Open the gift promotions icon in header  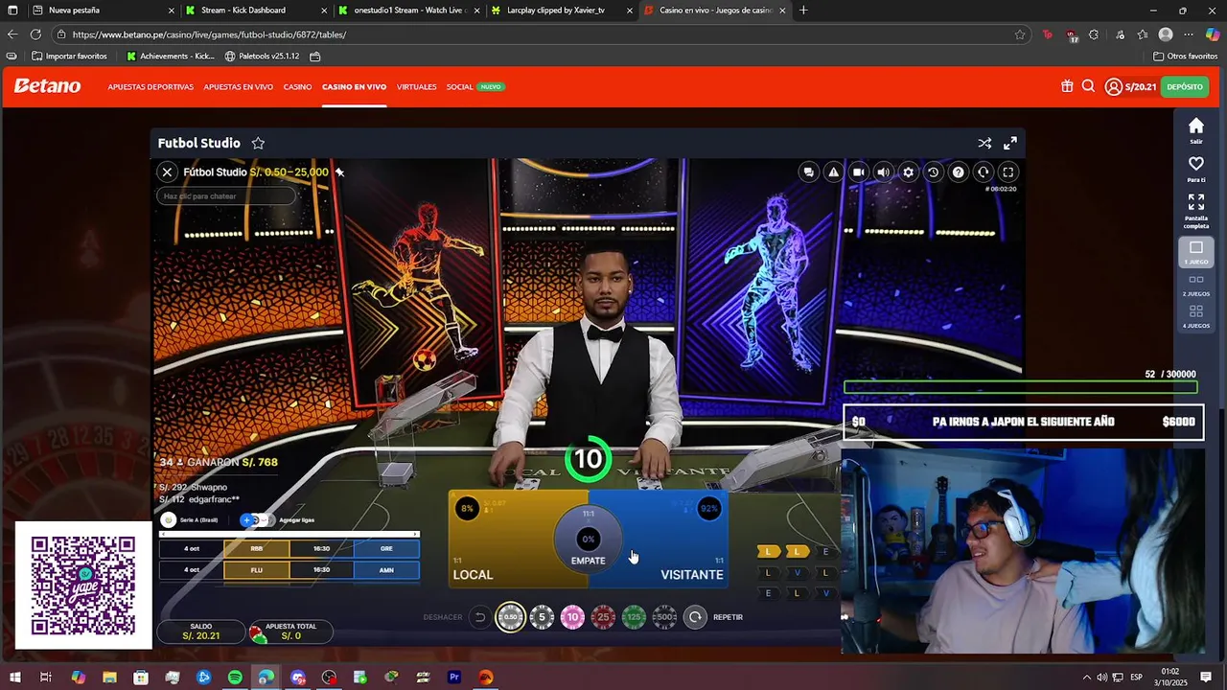click(1067, 86)
